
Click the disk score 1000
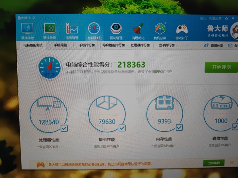[221, 121]
